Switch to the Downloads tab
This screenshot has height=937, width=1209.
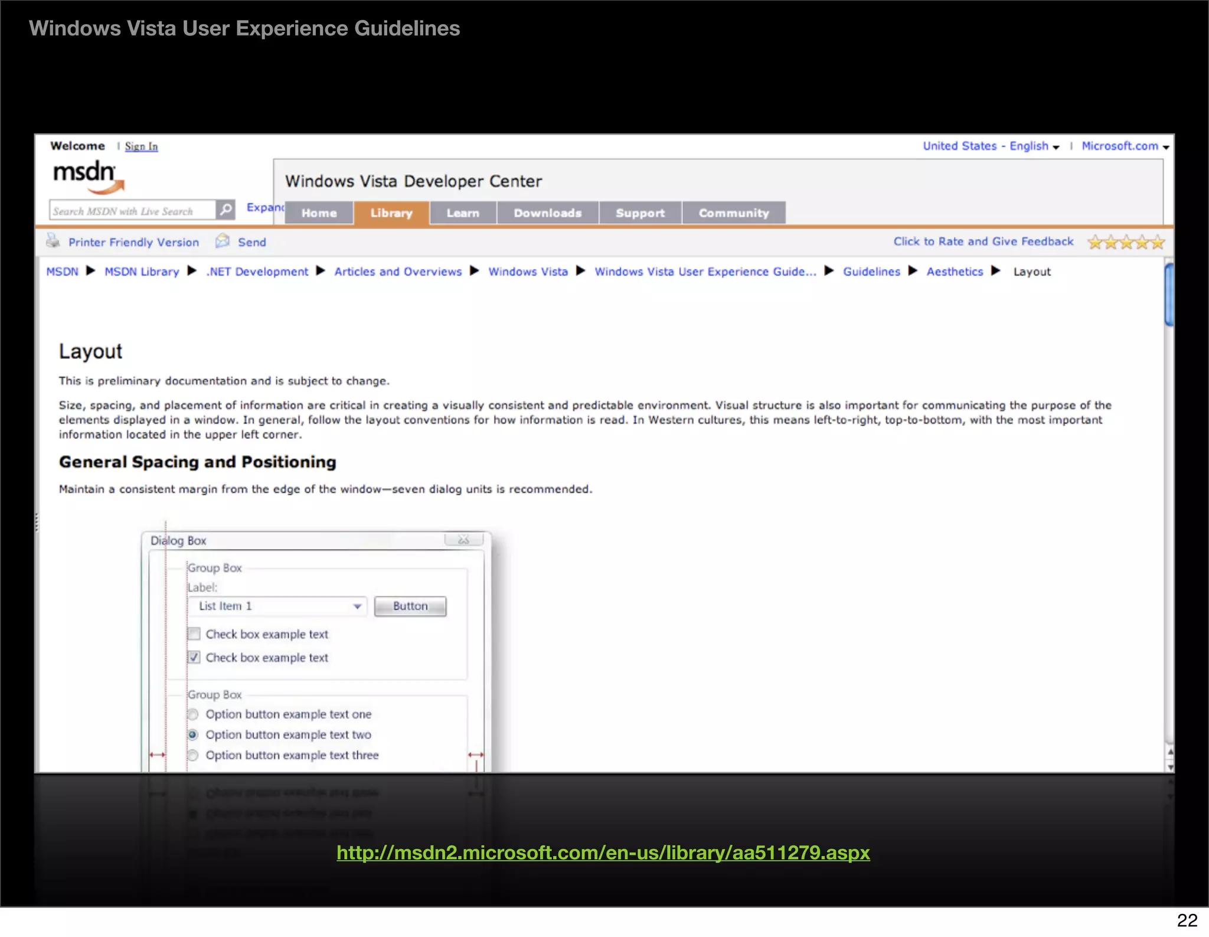click(547, 213)
